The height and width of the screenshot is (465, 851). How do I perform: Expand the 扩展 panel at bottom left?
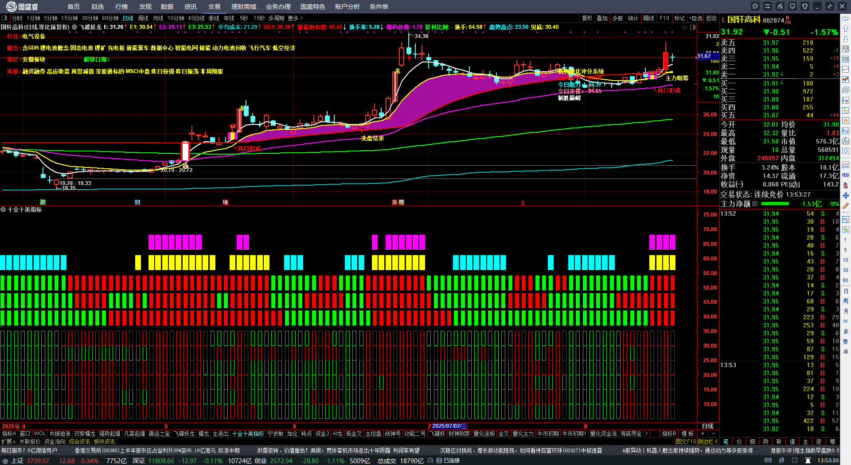tap(8, 442)
